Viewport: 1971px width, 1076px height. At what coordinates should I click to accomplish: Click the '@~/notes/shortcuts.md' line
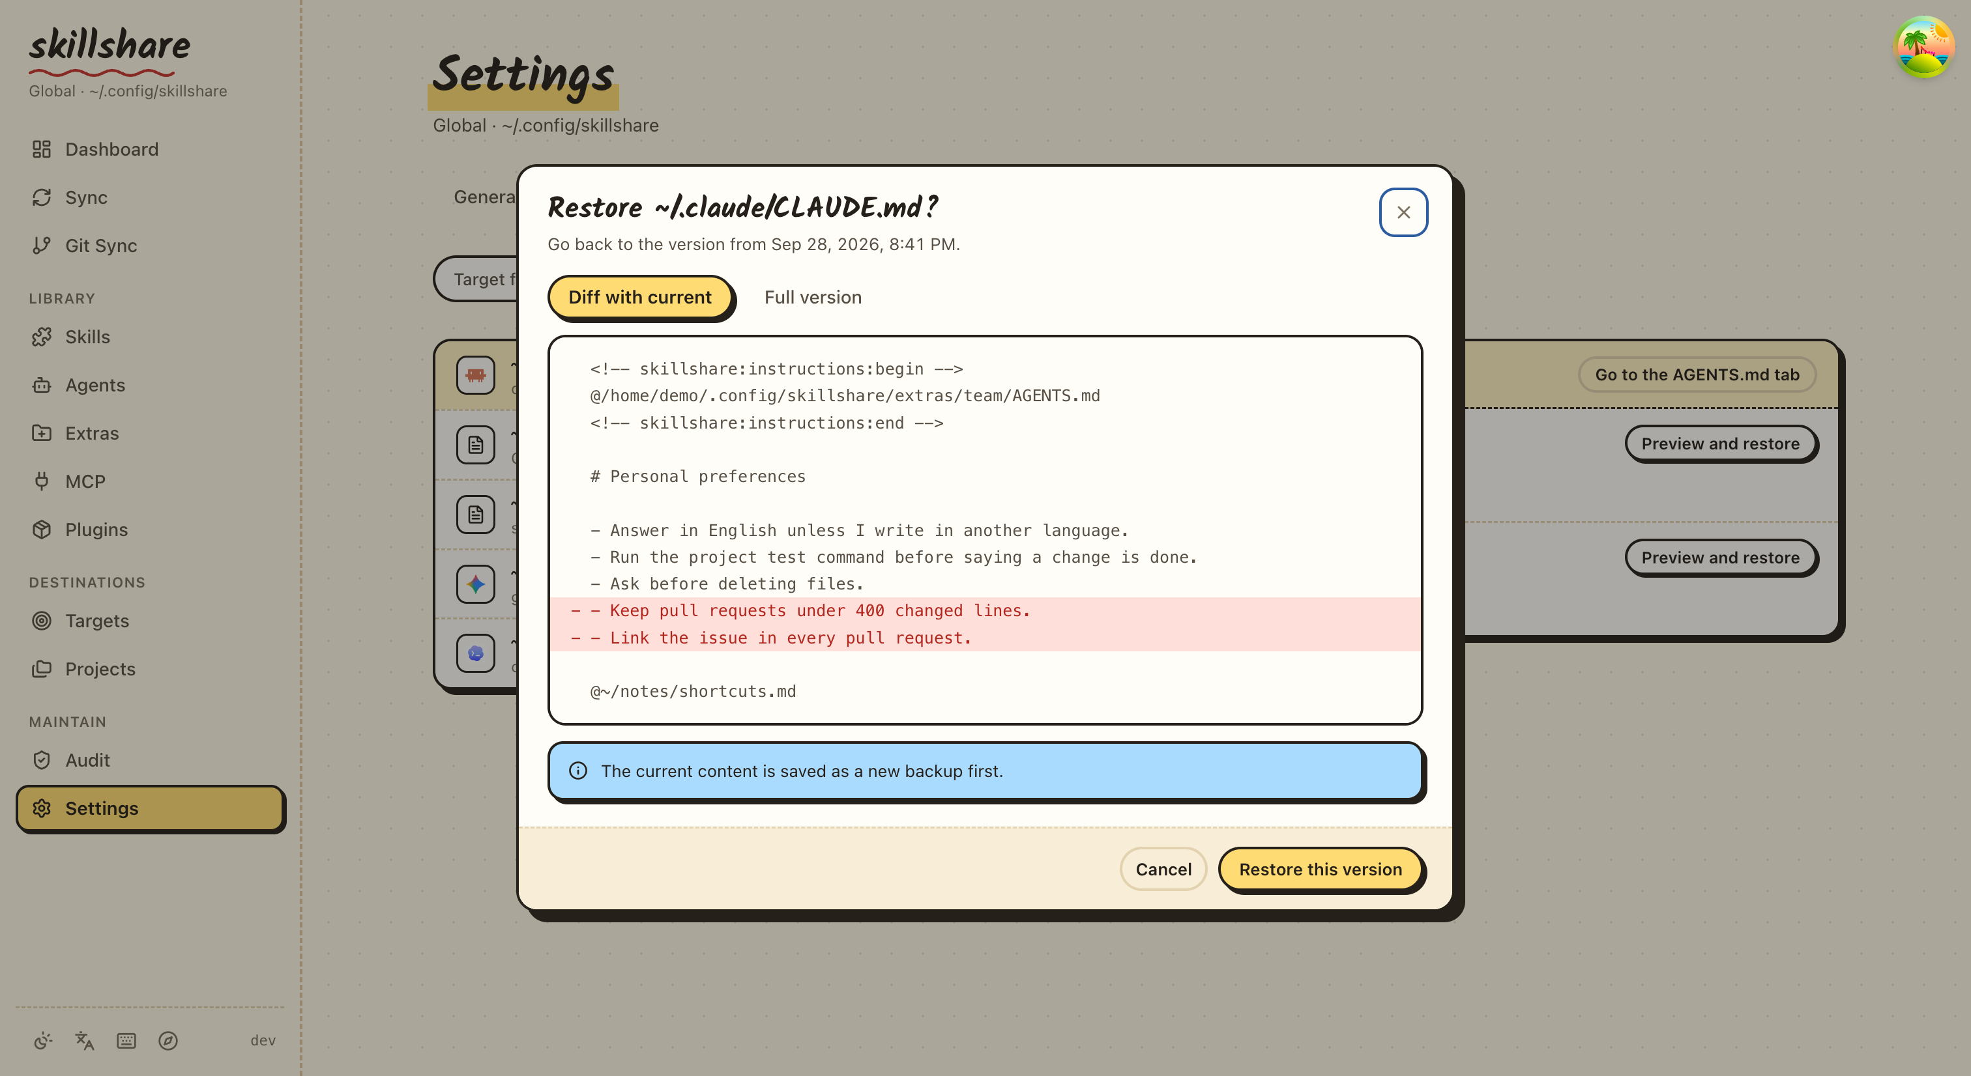(x=692, y=690)
